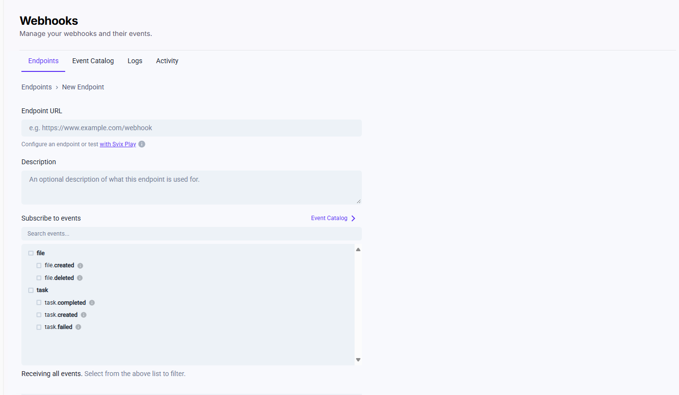Click the Description textarea resize handle
Viewport: 679px width, 395px height.
pos(359,202)
